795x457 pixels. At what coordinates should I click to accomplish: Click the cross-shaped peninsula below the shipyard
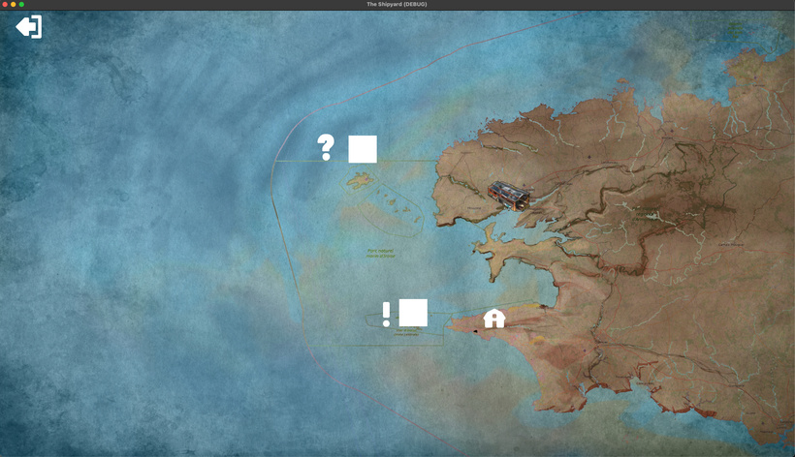(497, 254)
